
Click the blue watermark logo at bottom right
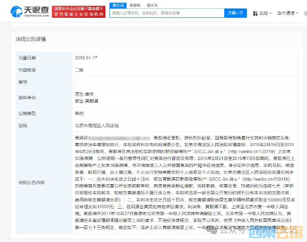(x=276, y=232)
